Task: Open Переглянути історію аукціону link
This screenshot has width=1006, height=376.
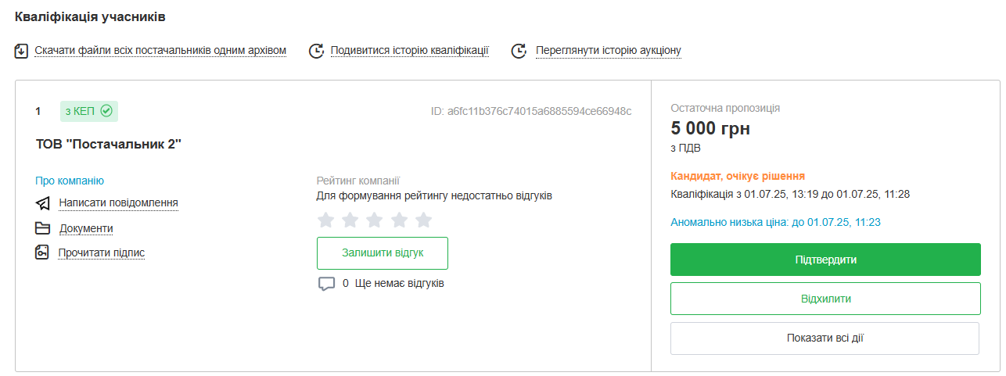Action: click(608, 51)
